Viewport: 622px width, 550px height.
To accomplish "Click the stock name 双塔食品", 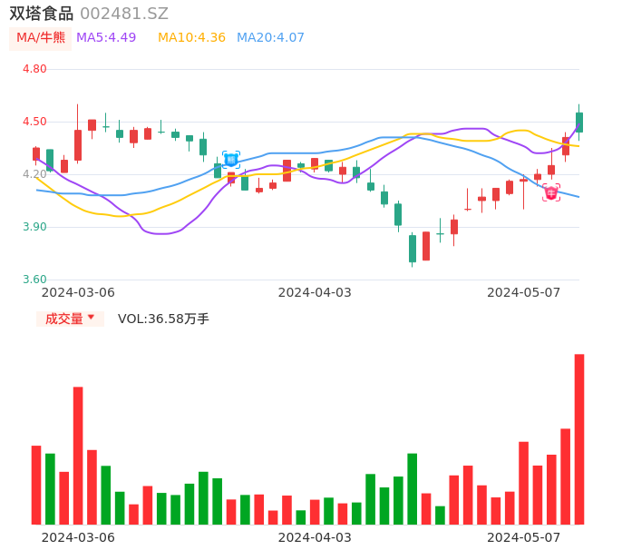I will click(x=42, y=14).
